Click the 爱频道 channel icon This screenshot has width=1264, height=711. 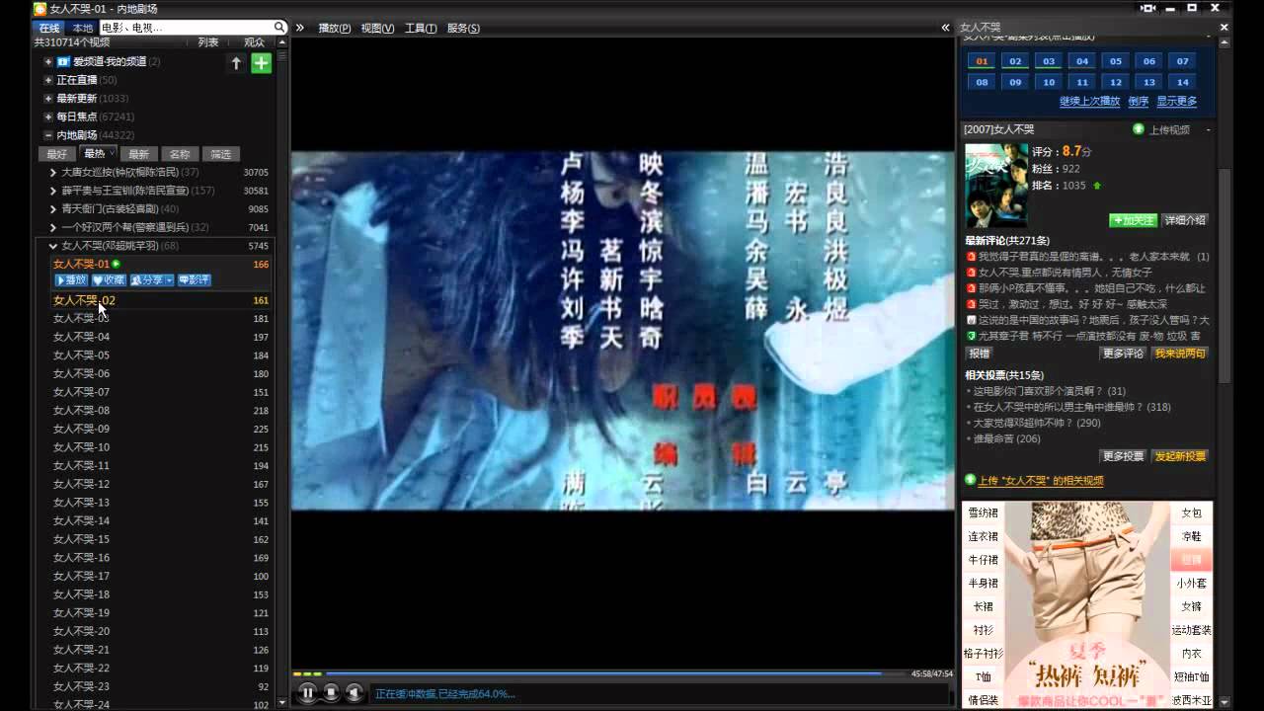click(63, 61)
